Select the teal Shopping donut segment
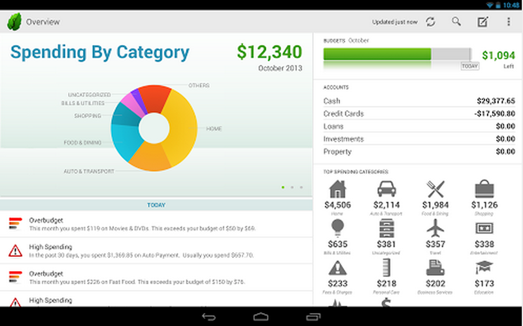The height and width of the screenshot is (326, 523). [x=125, y=114]
